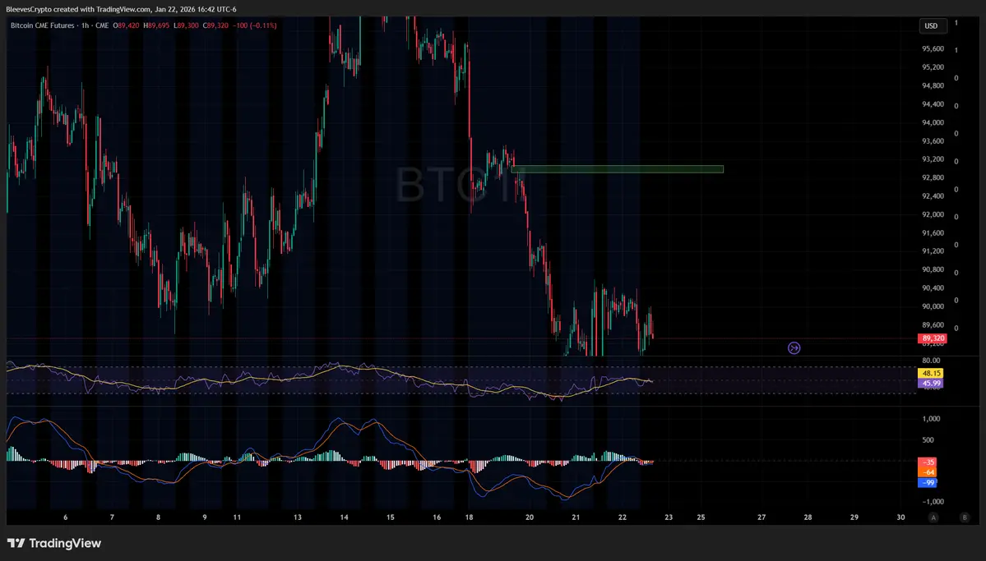Click the TradingView logo
Screen dimensions: 986x561
tap(54, 544)
